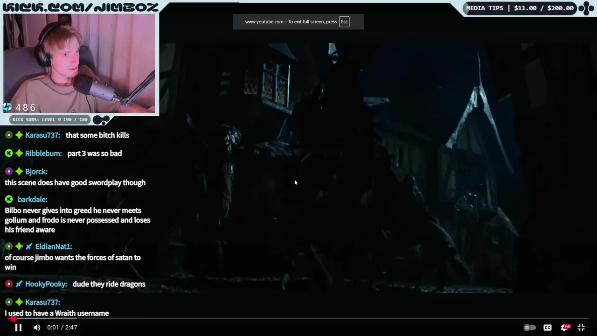
Task: Click the Esc key hint in fullscreen notice
Action: (x=344, y=22)
